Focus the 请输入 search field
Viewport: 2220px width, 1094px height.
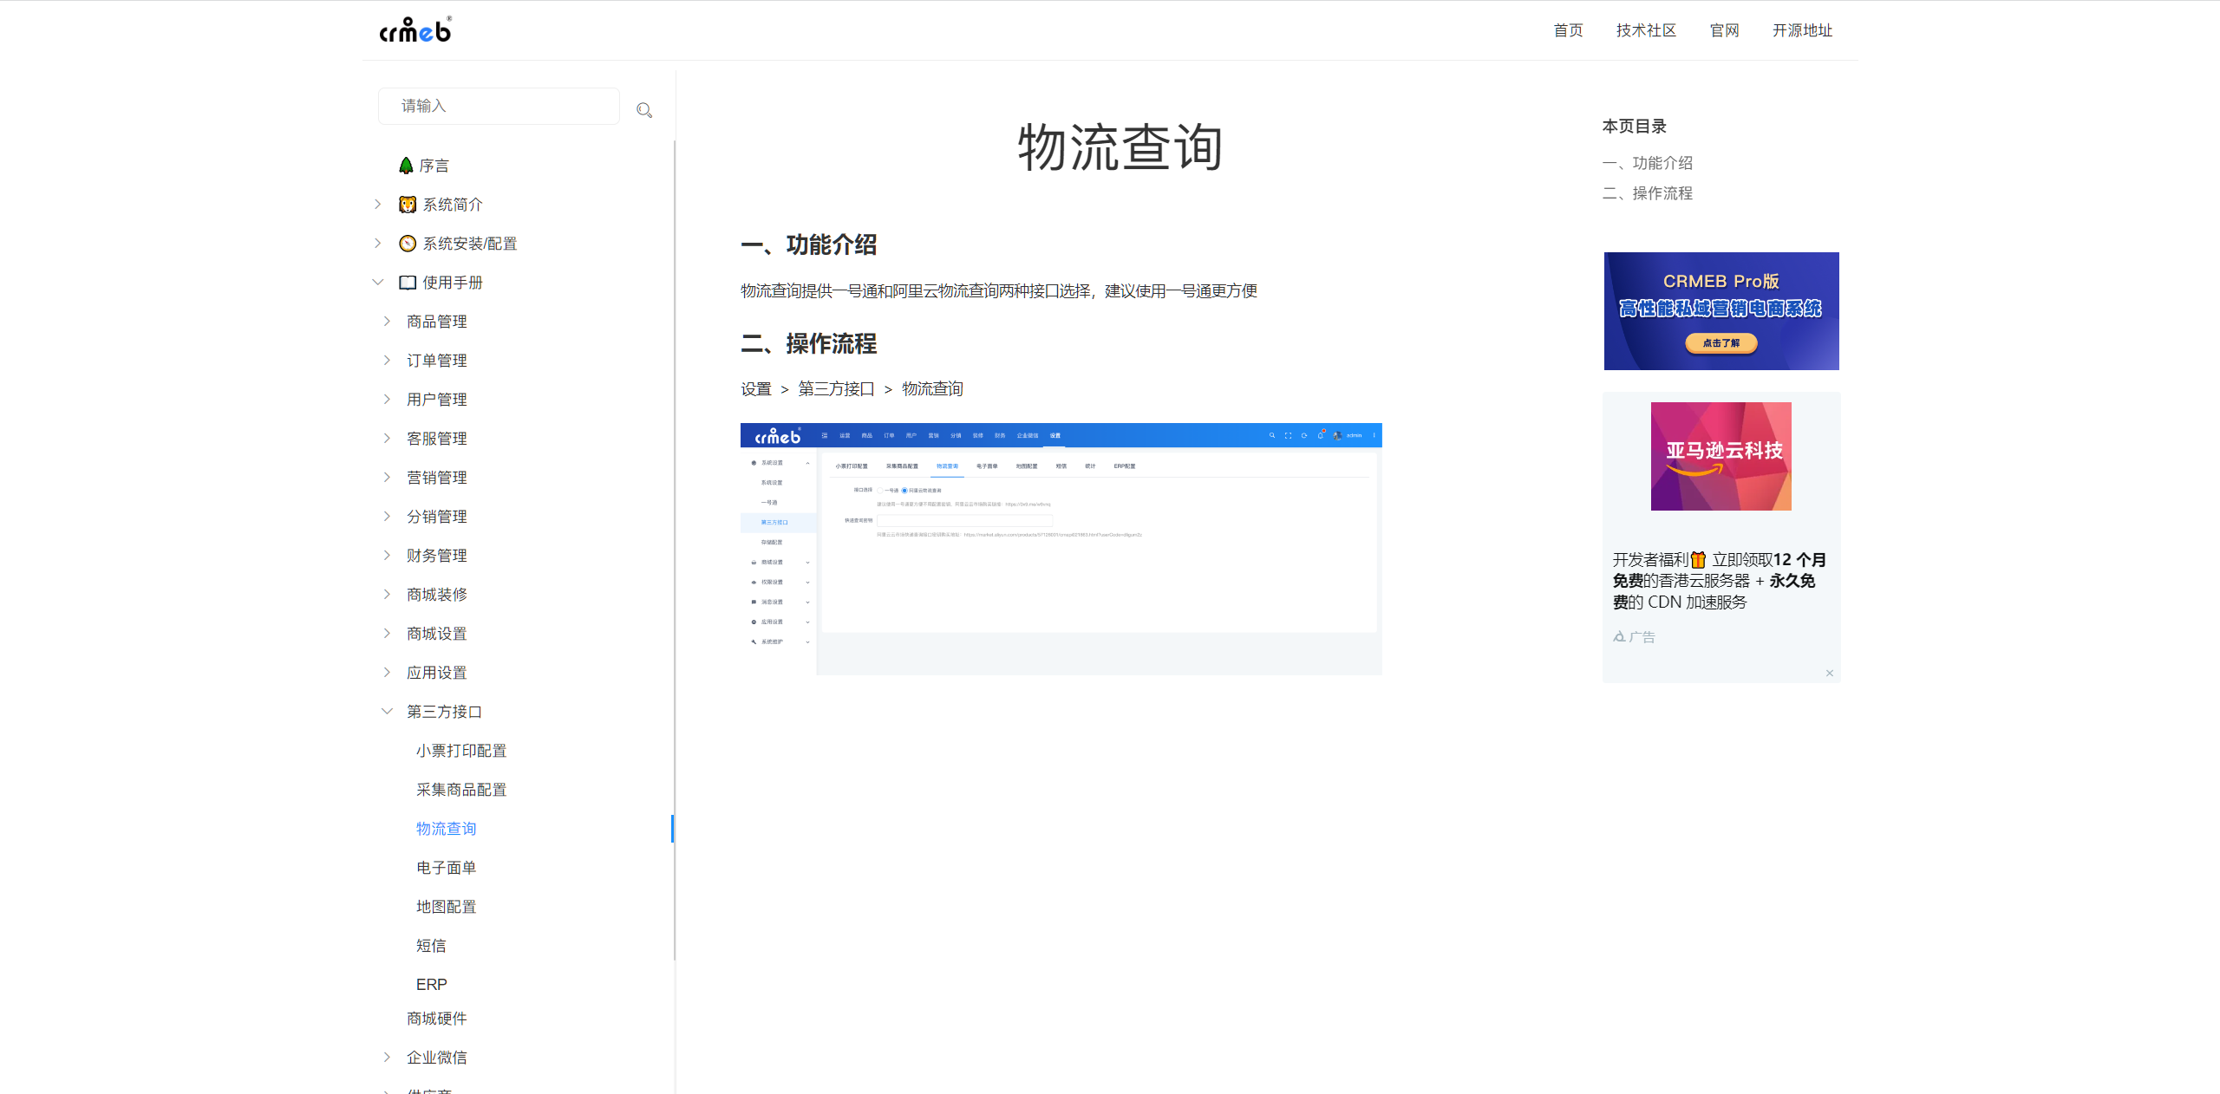(x=499, y=106)
